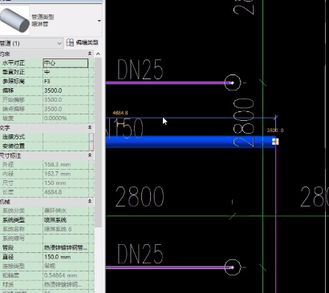Click the 开始偏移 value 3500.0
This screenshot has height=293, width=329.
tap(66, 100)
